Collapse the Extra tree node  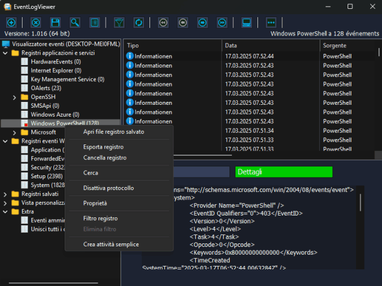6,211
